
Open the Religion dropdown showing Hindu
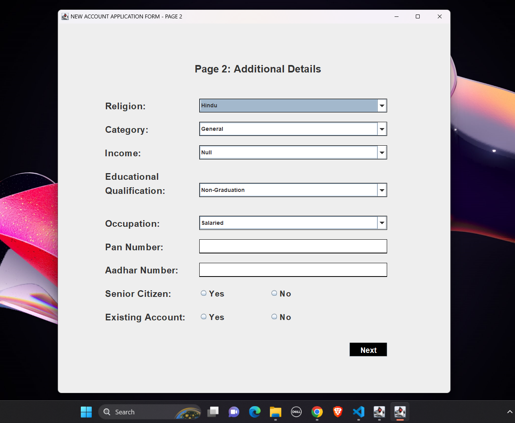coord(293,105)
